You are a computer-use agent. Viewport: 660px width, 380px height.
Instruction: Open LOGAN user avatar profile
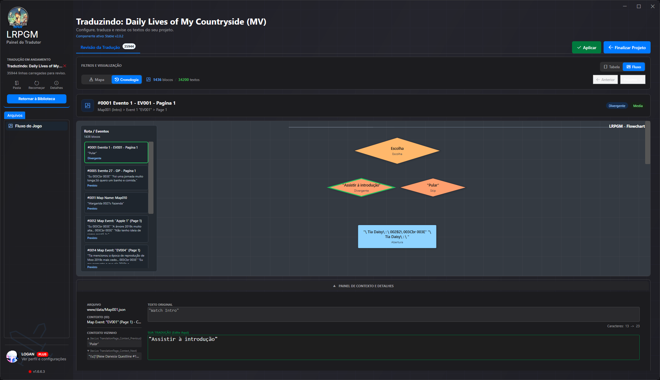12,356
